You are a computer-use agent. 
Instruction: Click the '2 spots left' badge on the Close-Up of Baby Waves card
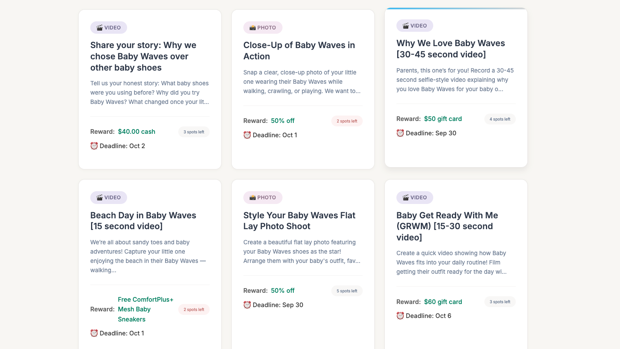coord(347,121)
